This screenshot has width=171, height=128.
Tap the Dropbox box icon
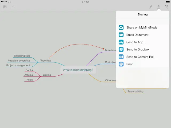pyautogui.click(x=121, y=50)
